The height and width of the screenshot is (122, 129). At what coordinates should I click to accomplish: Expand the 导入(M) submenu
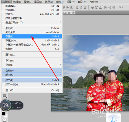pos(32,61)
